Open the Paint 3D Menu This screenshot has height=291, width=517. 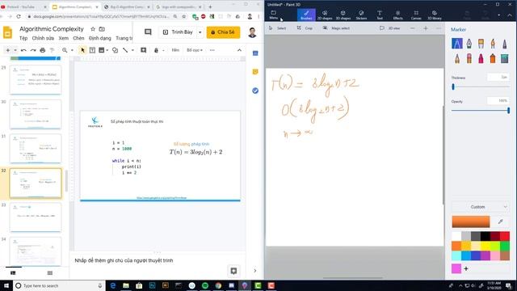point(274,15)
